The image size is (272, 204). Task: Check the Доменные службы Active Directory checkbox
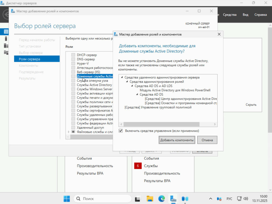(73, 76)
